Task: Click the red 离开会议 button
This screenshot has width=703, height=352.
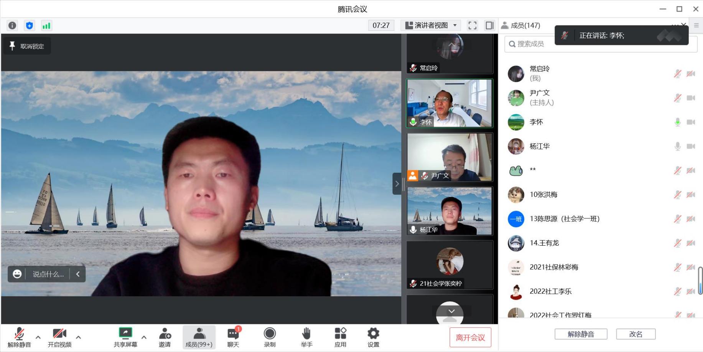Action: (x=470, y=337)
